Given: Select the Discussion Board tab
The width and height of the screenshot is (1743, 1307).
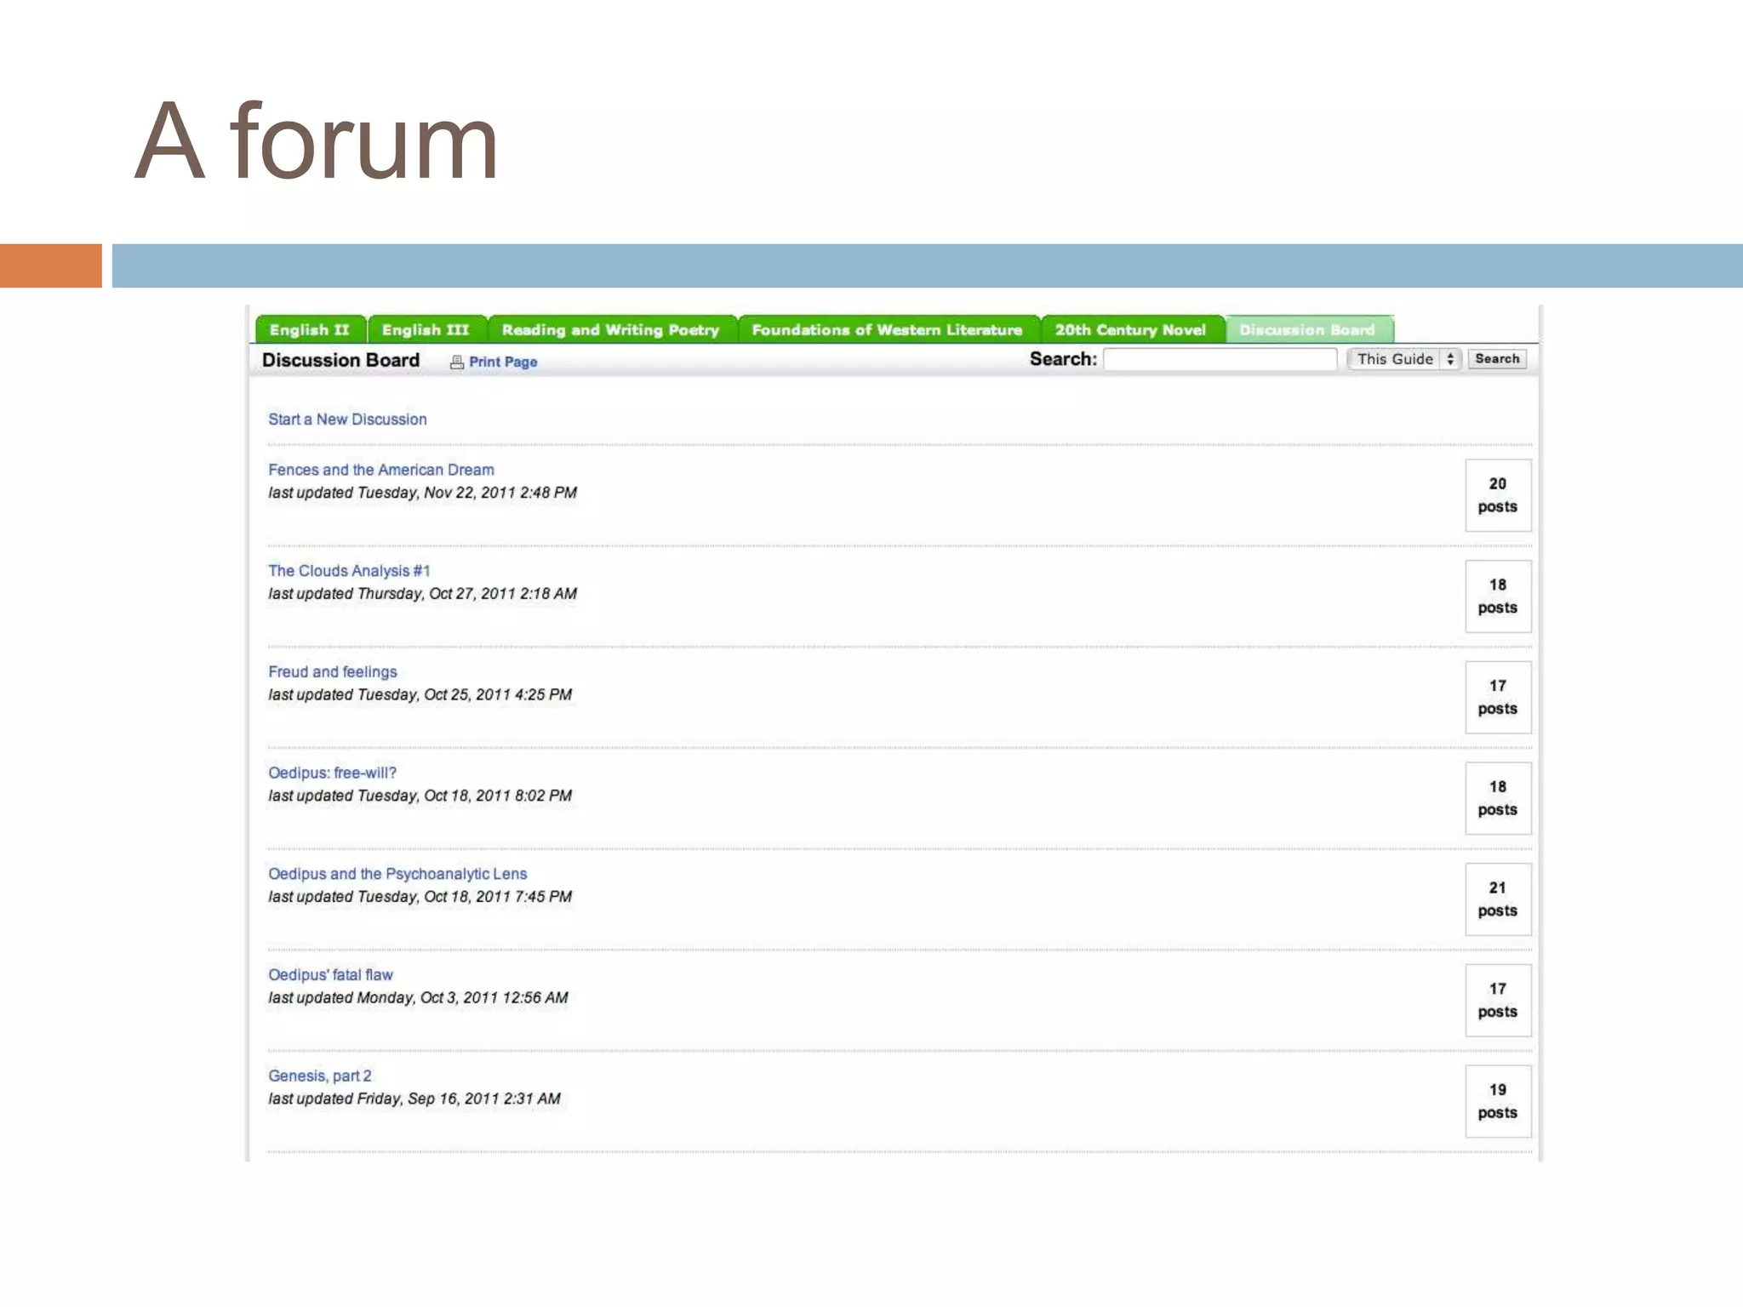Looking at the screenshot, I should pos(1307,330).
